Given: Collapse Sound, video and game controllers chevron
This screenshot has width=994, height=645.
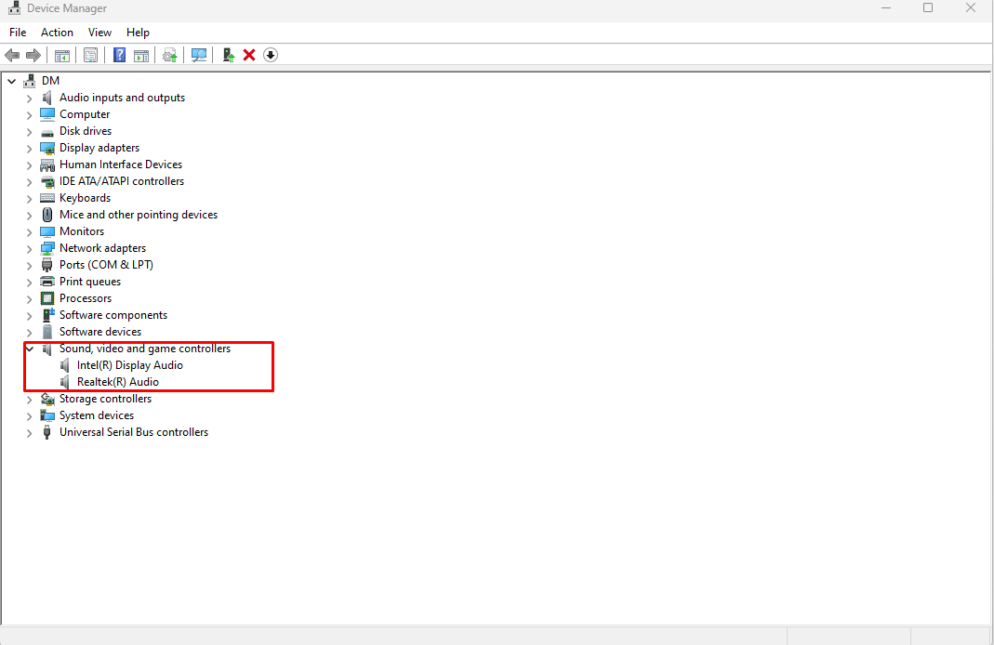Looking at the screenshot, I should click(30, 349).
